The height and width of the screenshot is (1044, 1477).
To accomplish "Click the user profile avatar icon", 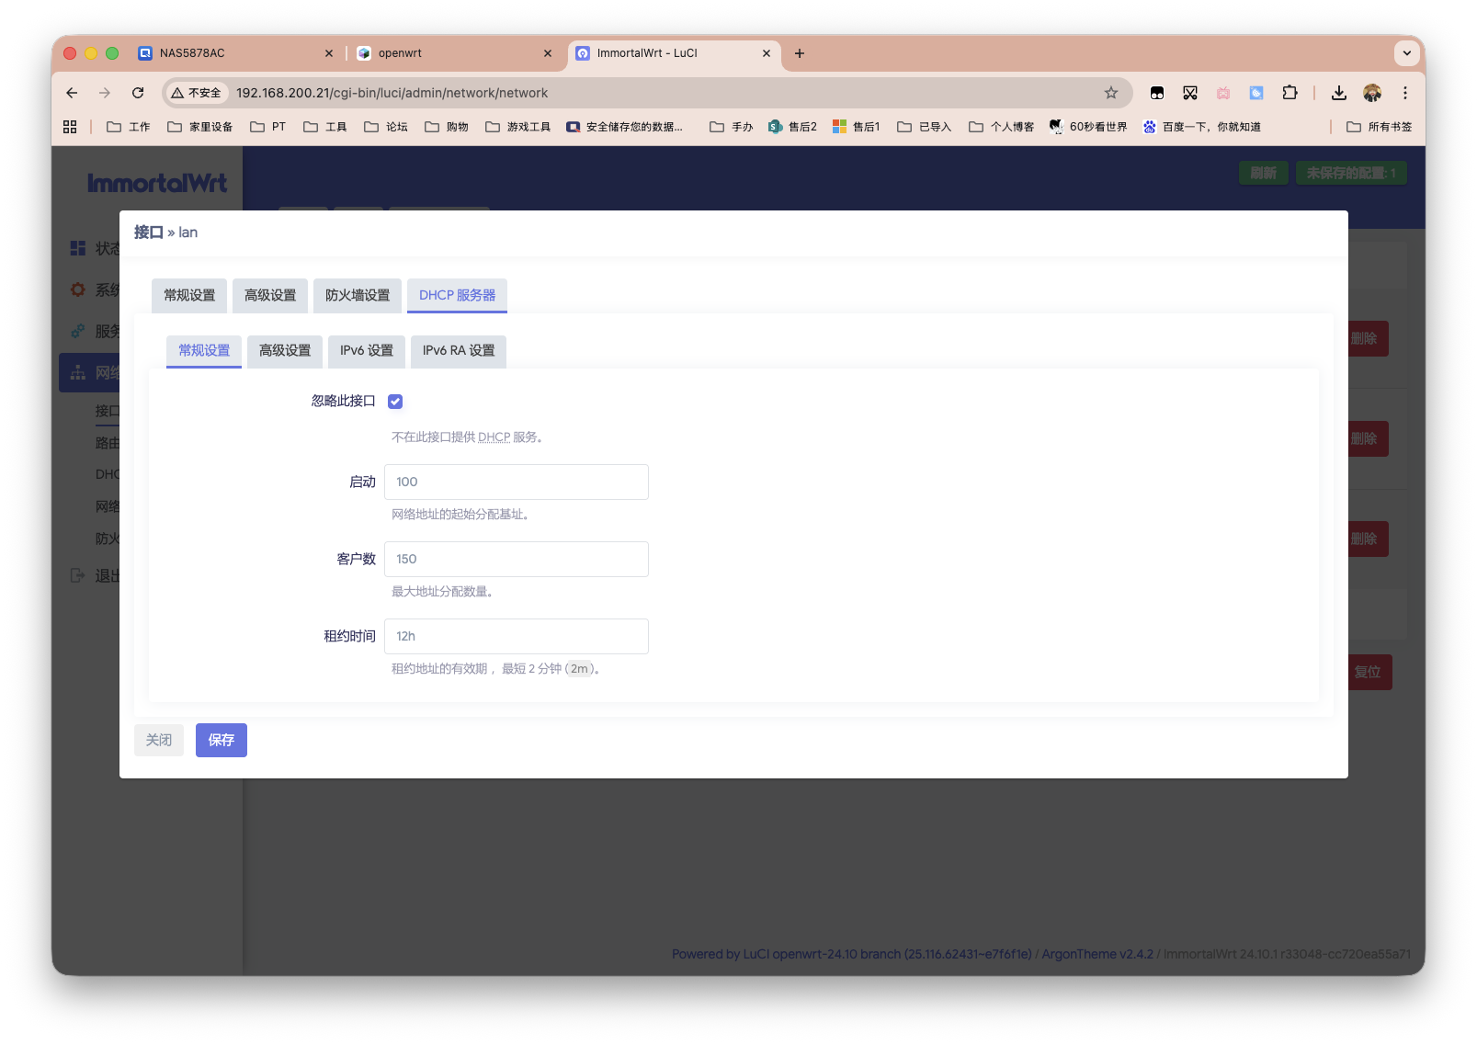I will pyautogui.click(x=1371, y=93).
